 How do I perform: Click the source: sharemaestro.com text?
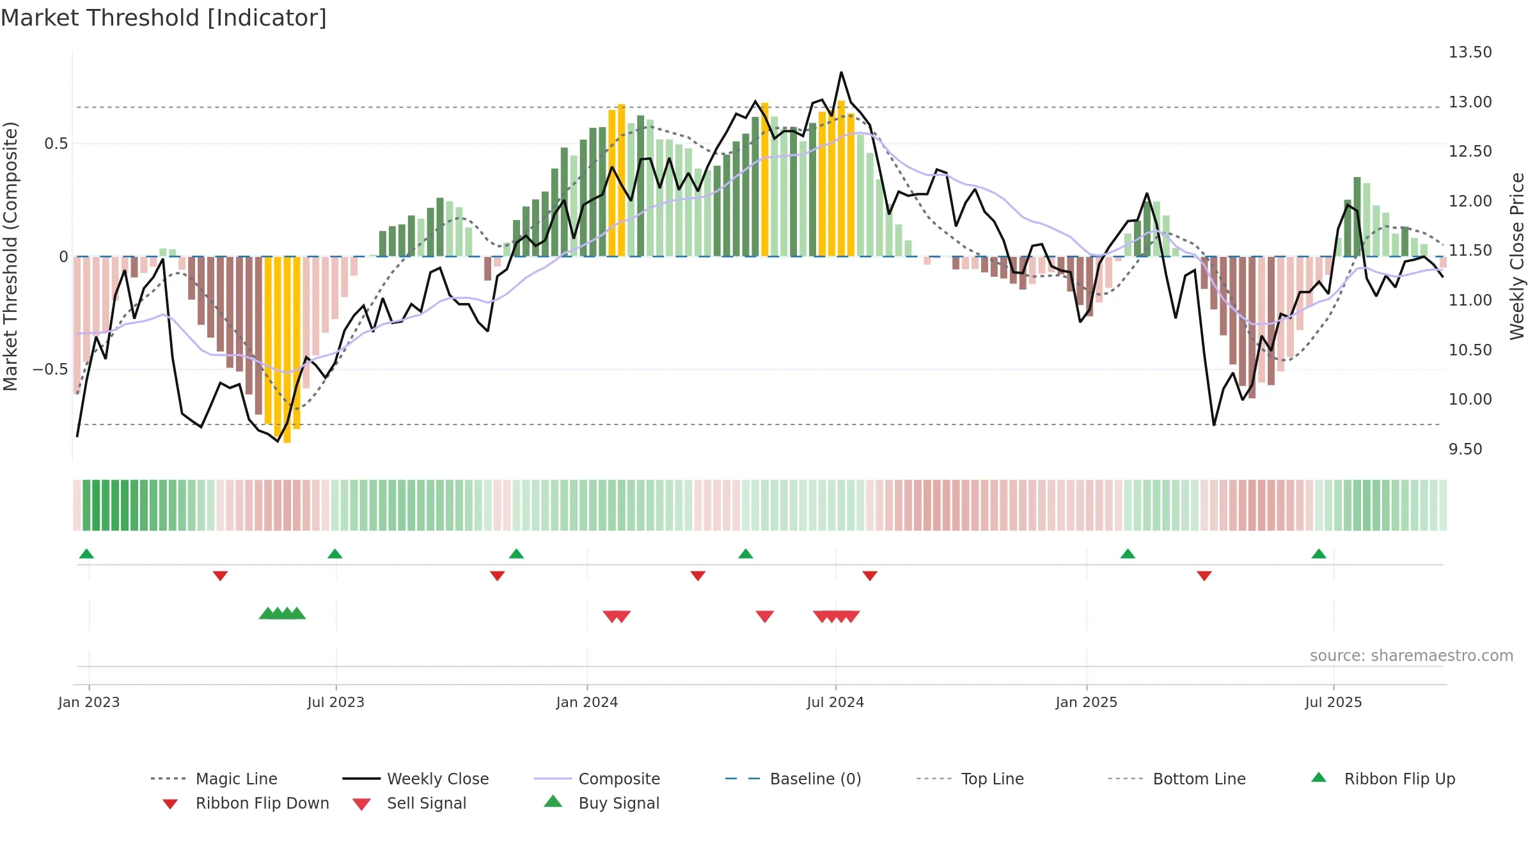tap(1412, 656)
